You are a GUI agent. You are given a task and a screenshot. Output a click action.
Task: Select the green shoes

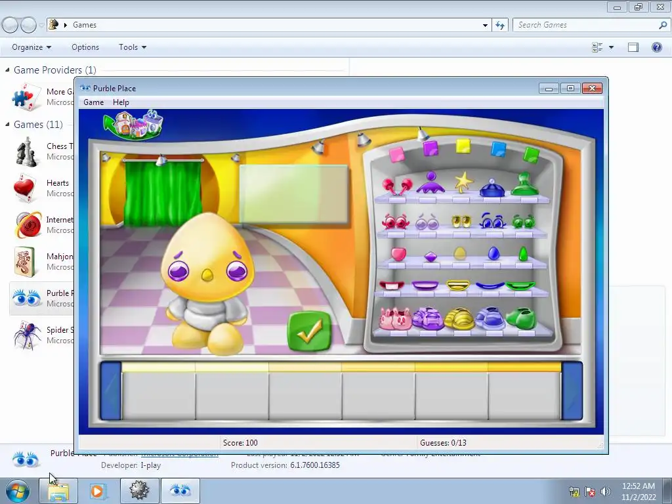[x=521, y=319]
